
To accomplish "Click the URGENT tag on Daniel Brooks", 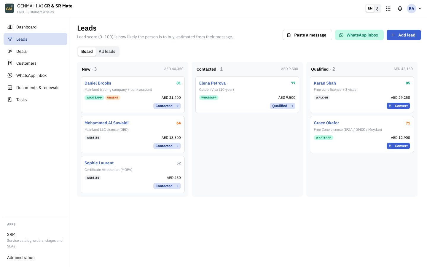I will coord(113,98).
